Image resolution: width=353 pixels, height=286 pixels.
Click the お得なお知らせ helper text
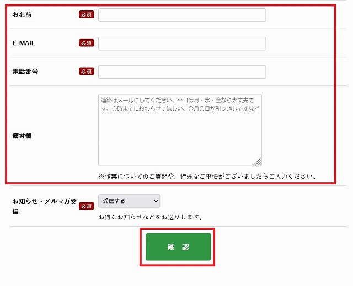151,217
